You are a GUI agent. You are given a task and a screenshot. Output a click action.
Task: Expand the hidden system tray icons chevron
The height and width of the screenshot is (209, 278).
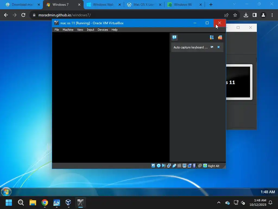tap(219, 202)
